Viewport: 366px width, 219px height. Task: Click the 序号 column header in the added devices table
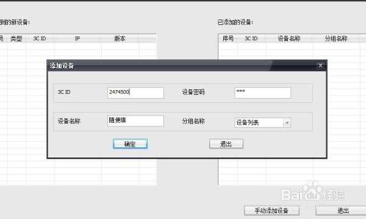click(x=228, y=38)
